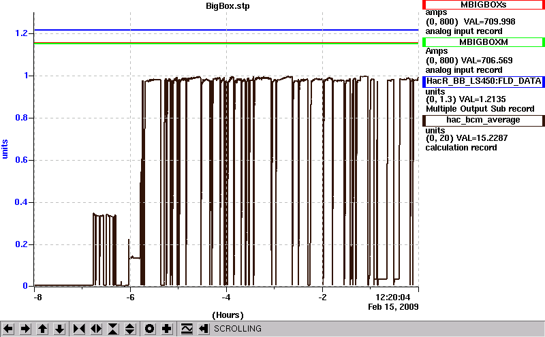Click the SCROLLING status label
The width and height of the screenshot is (545, 337).
pyautogui.click(x=238, y=329)
